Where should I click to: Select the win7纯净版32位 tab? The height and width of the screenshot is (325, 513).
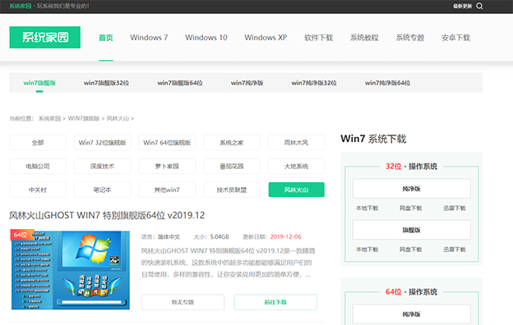coord(314,83)
